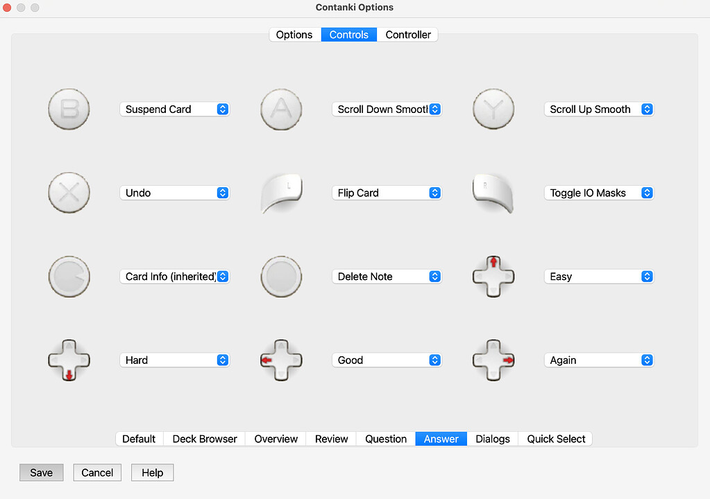This screenshot has height=499, width=710.
Task: Switch to the Deck Browser tab
Action: [x=204, y=439]
